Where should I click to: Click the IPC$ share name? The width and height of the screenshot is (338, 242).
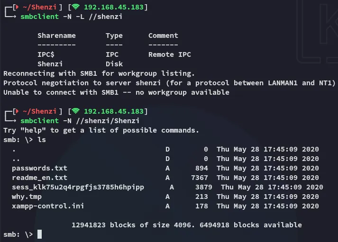point(46,54)
